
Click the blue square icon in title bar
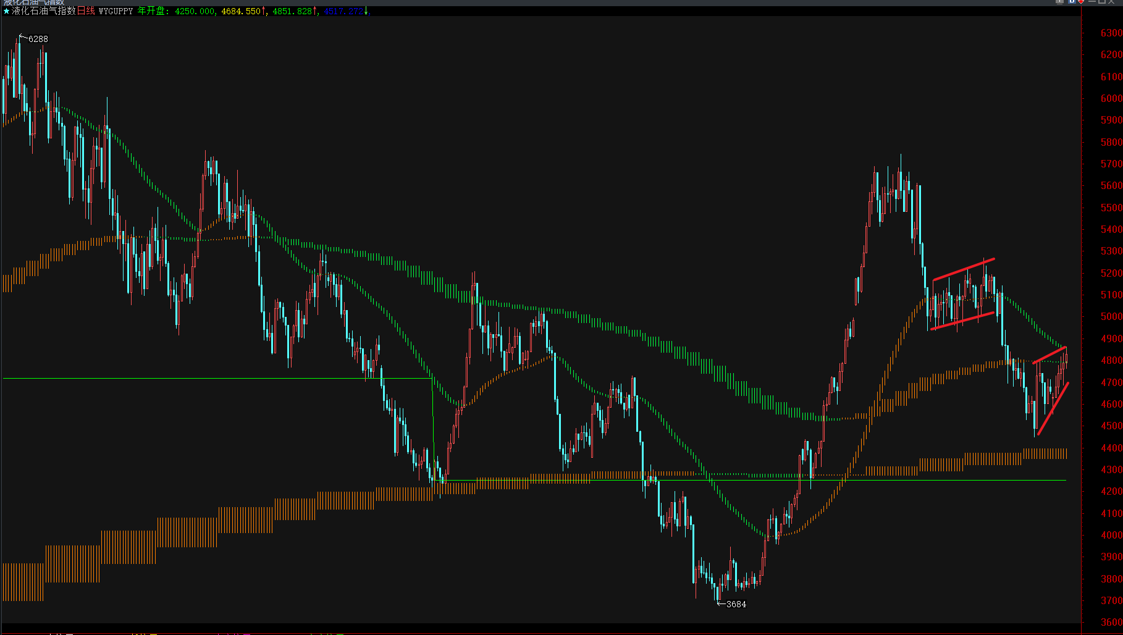click(1072, 2)
